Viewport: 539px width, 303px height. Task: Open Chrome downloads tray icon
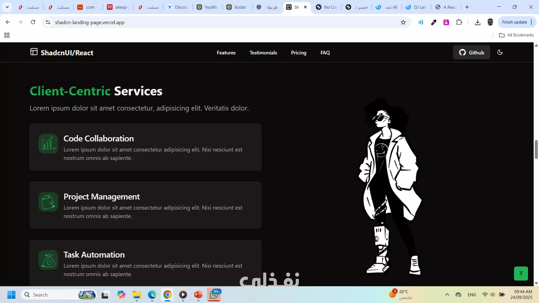477,22
